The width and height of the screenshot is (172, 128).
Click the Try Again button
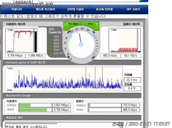click(x=72, y=24)
